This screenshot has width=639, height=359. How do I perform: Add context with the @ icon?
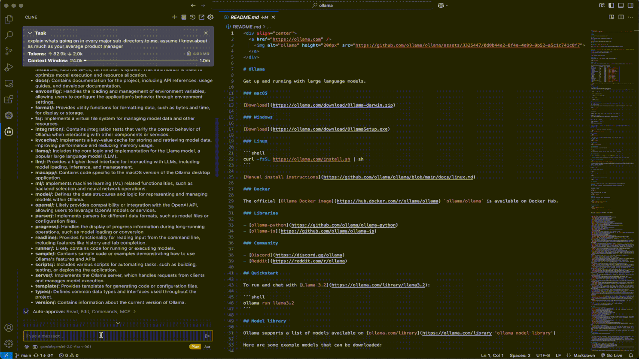(x=27, y=347)
